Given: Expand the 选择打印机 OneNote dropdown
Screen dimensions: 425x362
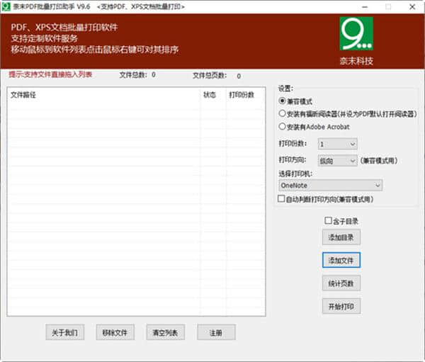Looking at the screenshot, I should click(330, 186).
